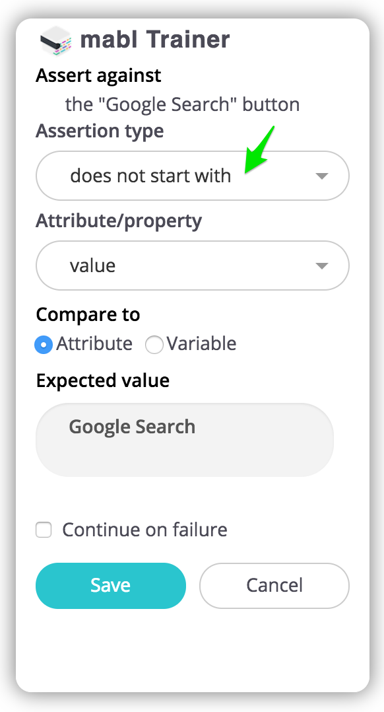Expand the Assertion type dropdown arrow

point(321,176)
